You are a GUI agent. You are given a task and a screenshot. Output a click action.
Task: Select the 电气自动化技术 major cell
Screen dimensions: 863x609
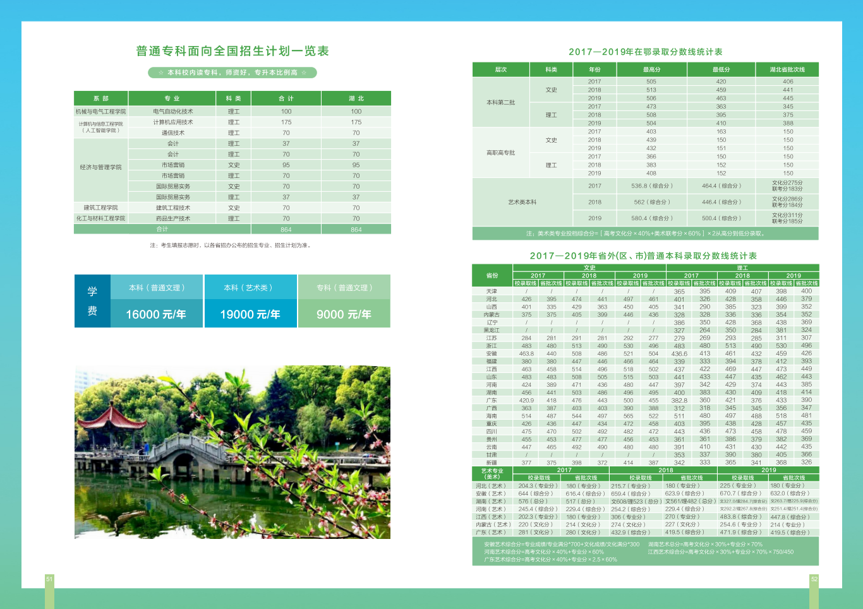(x=172, y=112)
